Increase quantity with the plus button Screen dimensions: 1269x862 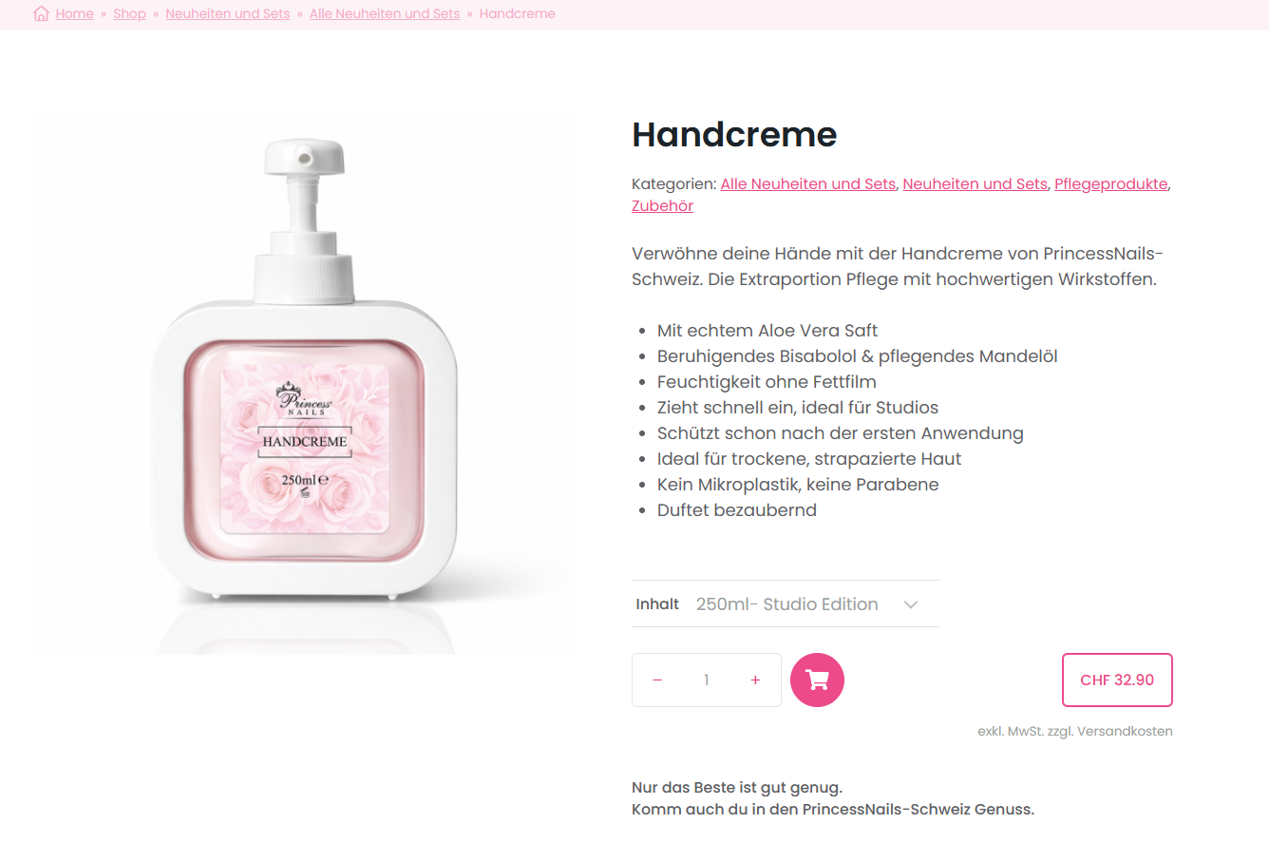pyautogui.click(x=755, y=680)
